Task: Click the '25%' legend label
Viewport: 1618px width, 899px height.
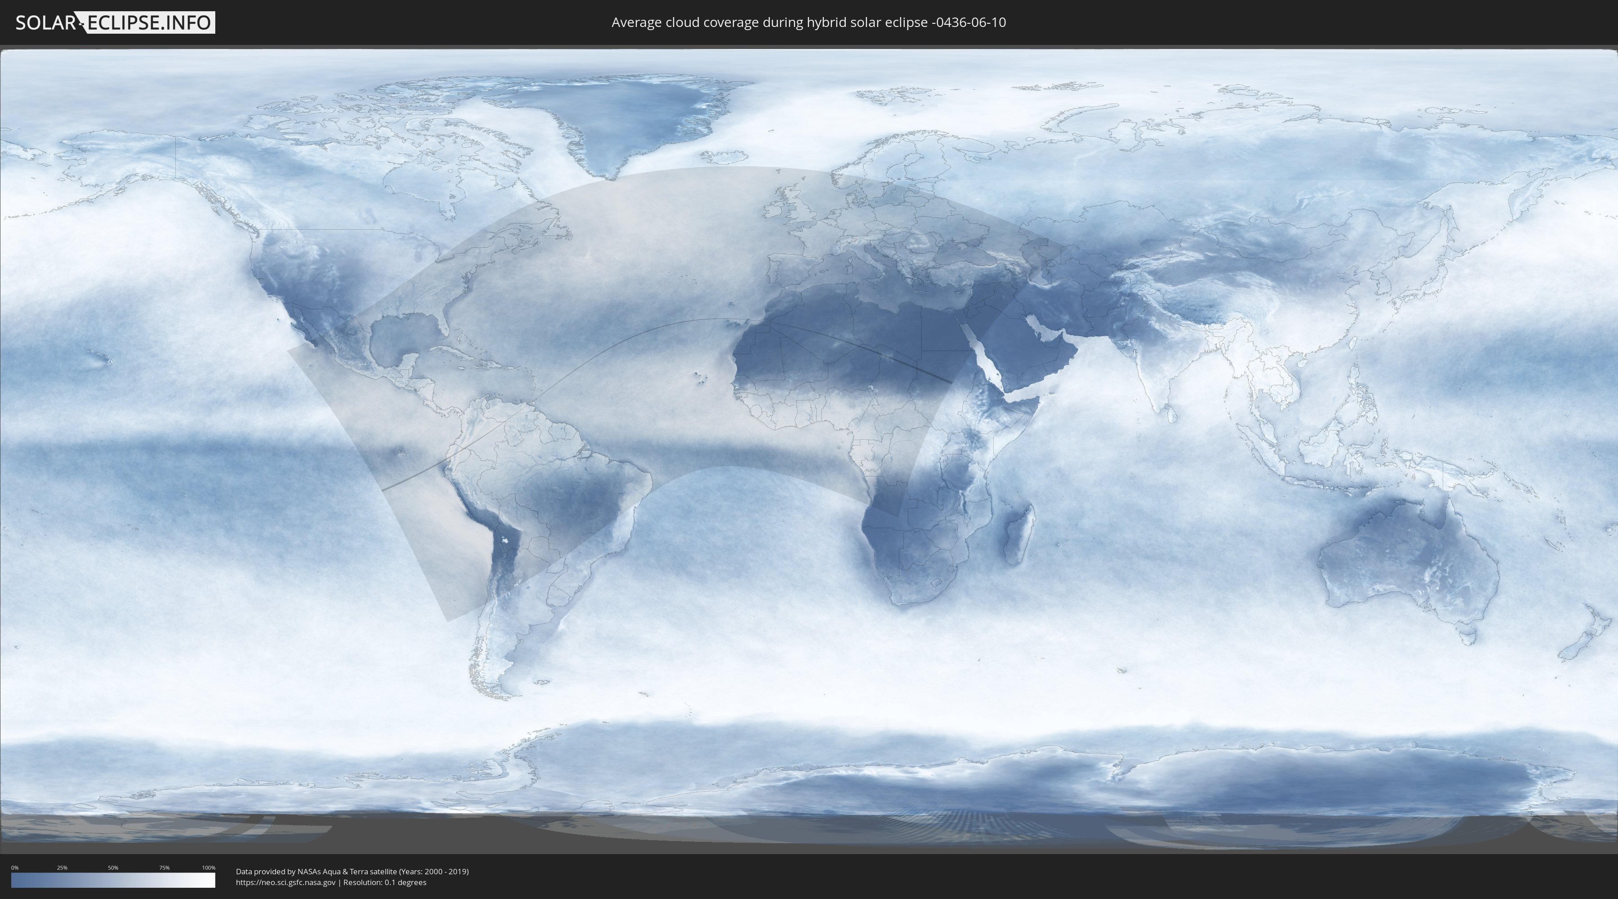Action: click(x=62, y=868)
